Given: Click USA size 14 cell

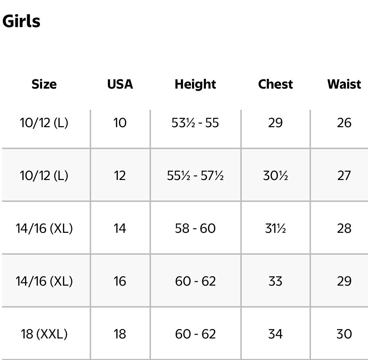Looking at the screenshot, I should click(x=120, y=228).
